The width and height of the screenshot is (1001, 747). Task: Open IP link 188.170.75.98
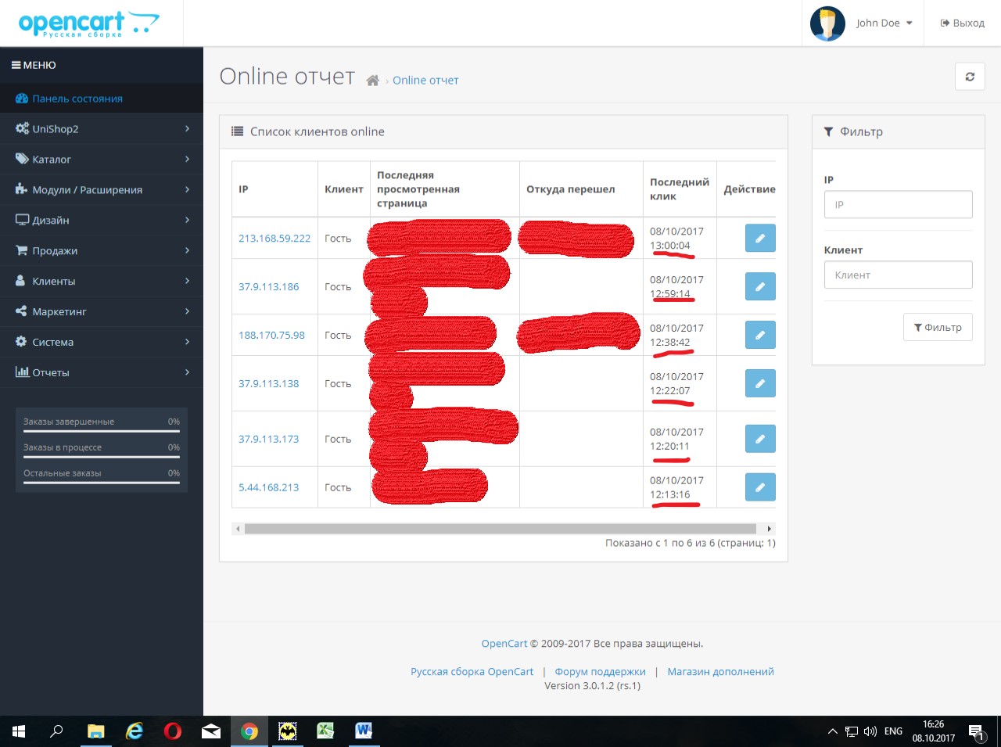click(271, 336)
